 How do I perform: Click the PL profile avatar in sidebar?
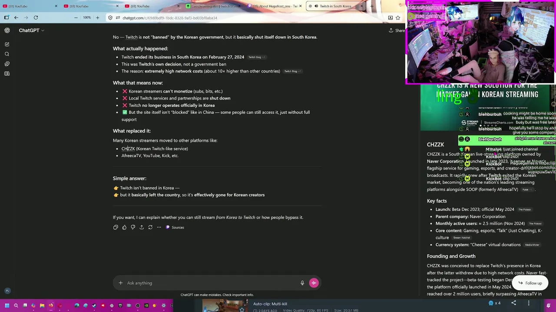7,291
